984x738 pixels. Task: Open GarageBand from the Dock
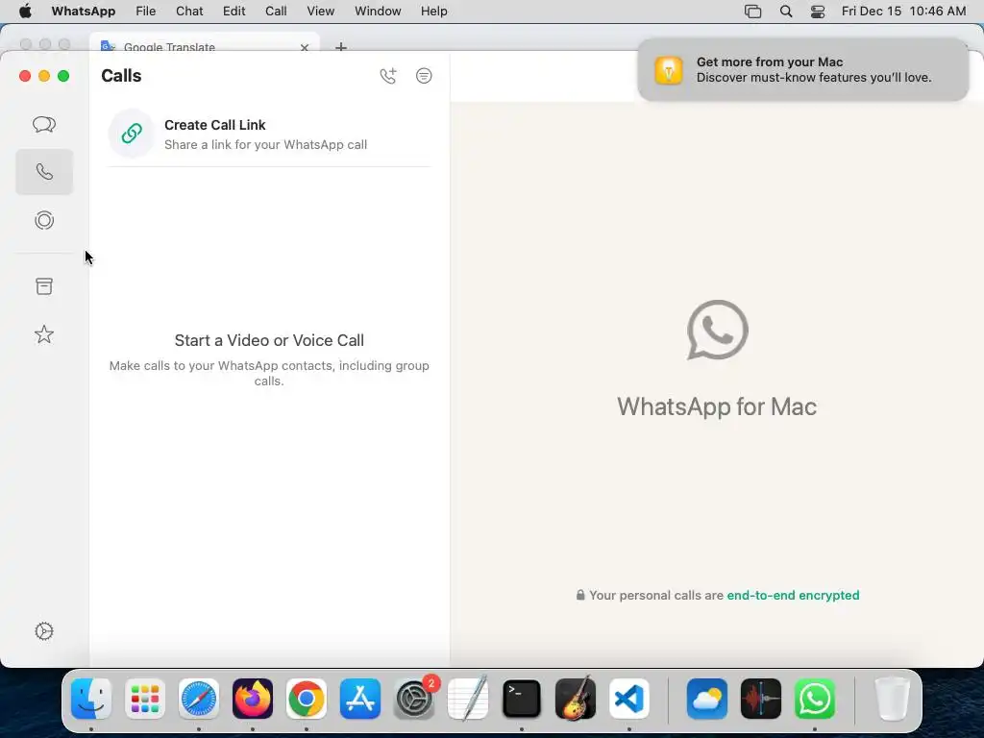point(576,699)
